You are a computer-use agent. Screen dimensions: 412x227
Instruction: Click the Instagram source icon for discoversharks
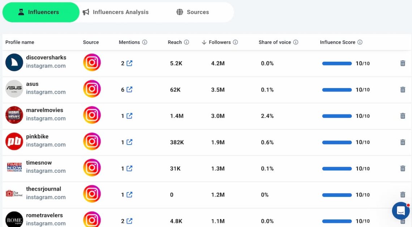pos(92,63)
